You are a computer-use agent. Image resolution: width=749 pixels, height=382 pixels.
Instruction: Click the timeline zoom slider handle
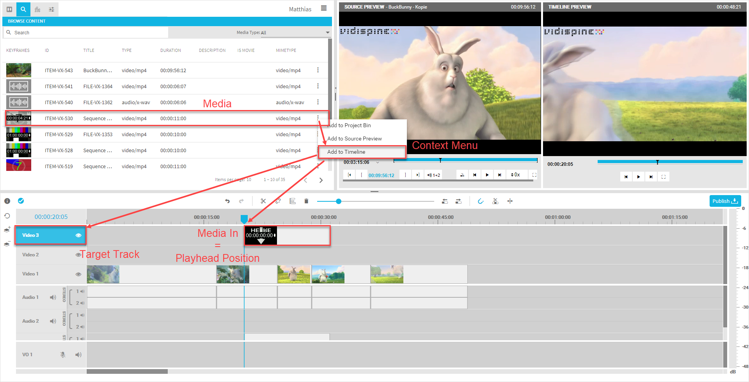tap(339, 201)
